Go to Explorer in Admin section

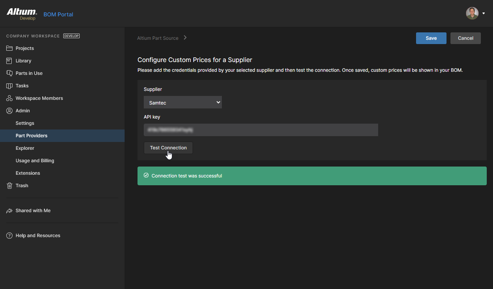[25, 148]
